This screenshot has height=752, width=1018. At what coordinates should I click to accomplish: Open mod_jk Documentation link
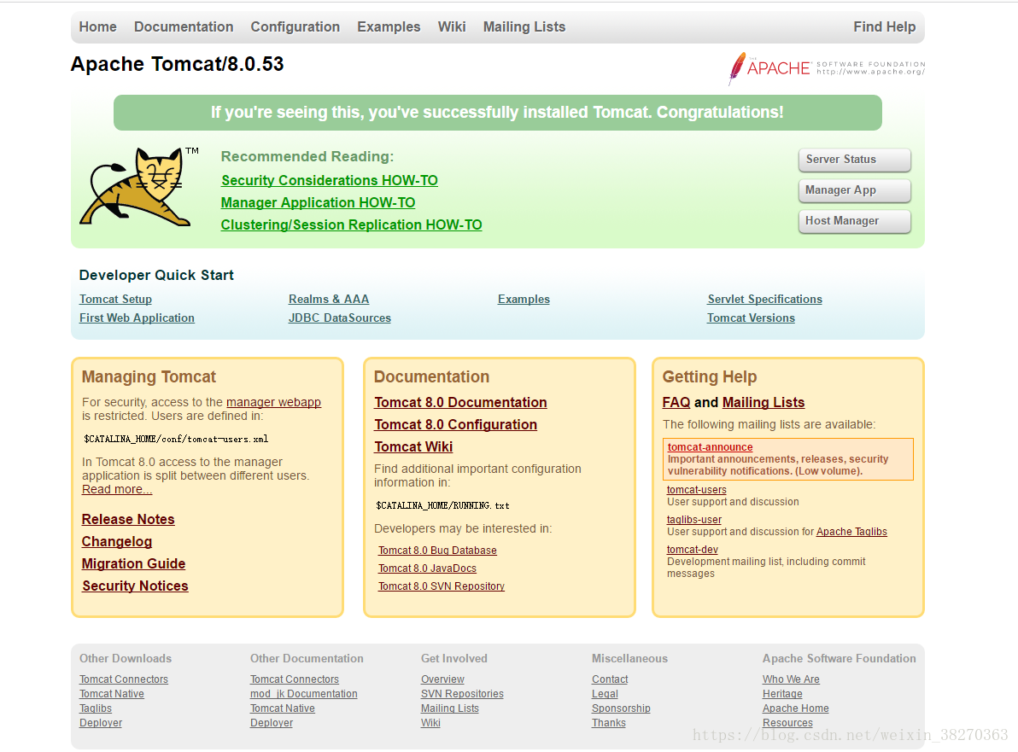[304, 694]
